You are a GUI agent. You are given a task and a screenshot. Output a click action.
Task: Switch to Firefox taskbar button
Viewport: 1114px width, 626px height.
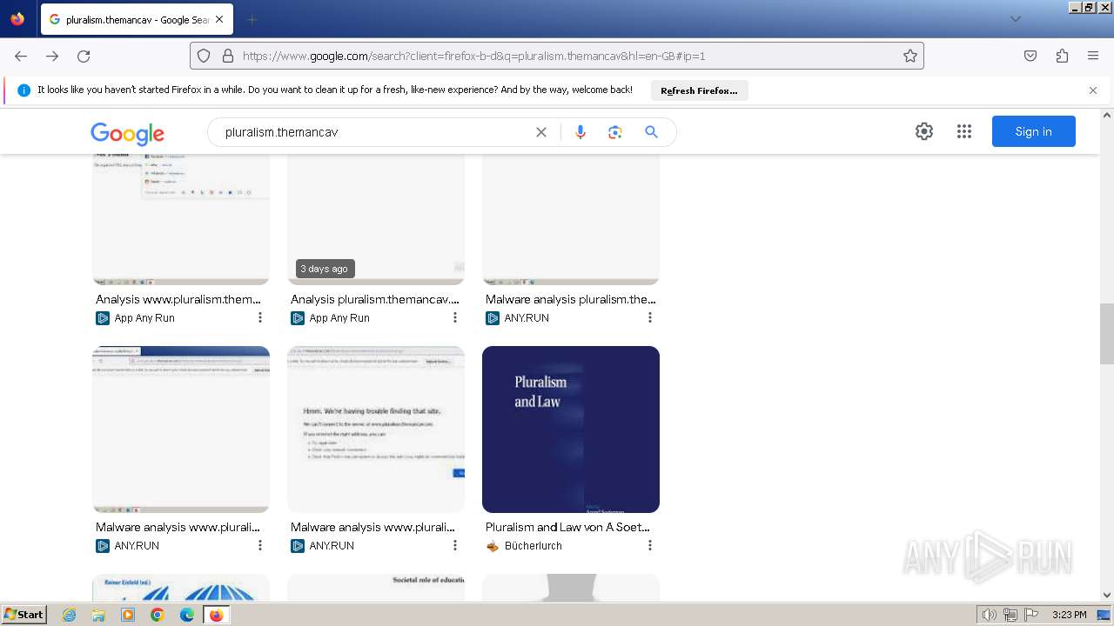(x=216, y=615)
